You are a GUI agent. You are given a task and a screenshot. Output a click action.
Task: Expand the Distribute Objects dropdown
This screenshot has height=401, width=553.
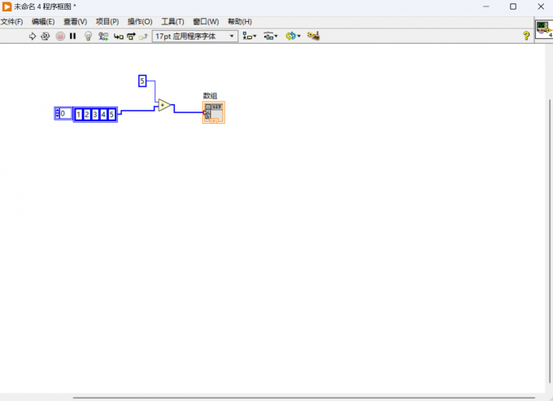point(271,36)
